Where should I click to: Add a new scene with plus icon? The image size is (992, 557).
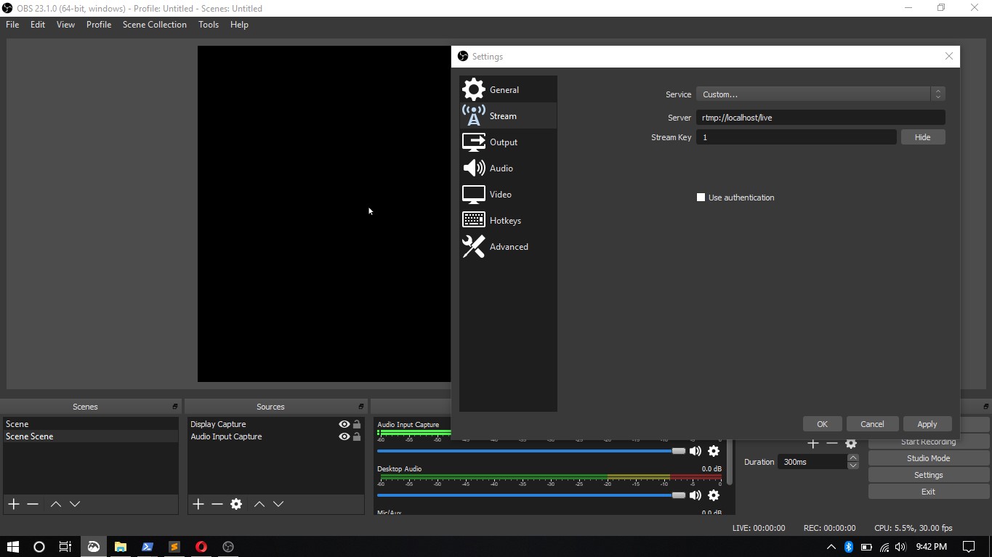click(x=13, y=504)
